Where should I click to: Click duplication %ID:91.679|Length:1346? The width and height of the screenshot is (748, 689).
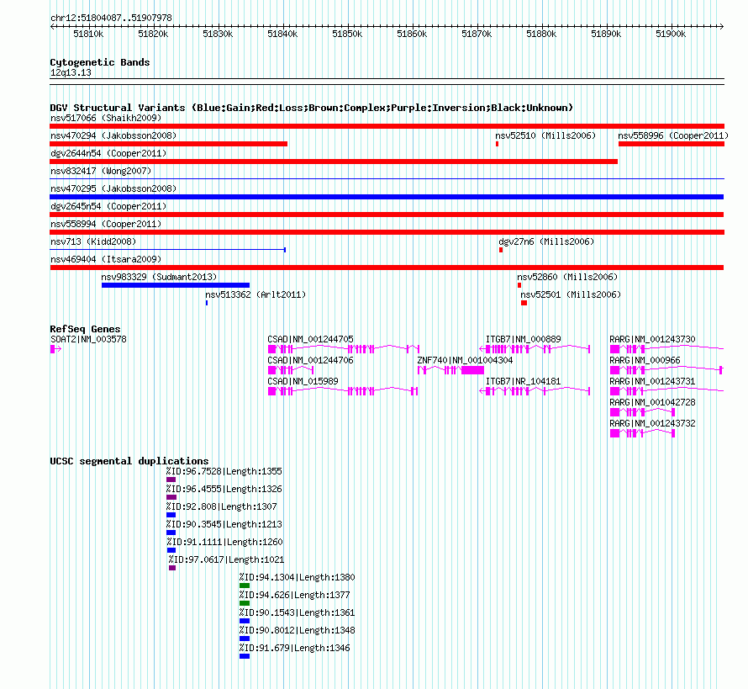[x=245, y=656]
